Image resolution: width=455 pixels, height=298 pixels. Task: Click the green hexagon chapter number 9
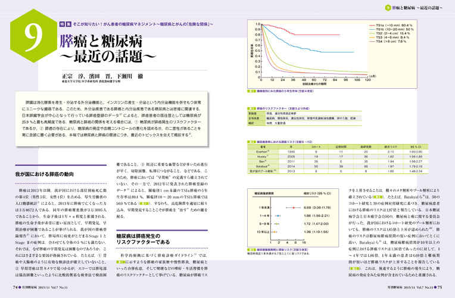[34, 36]
